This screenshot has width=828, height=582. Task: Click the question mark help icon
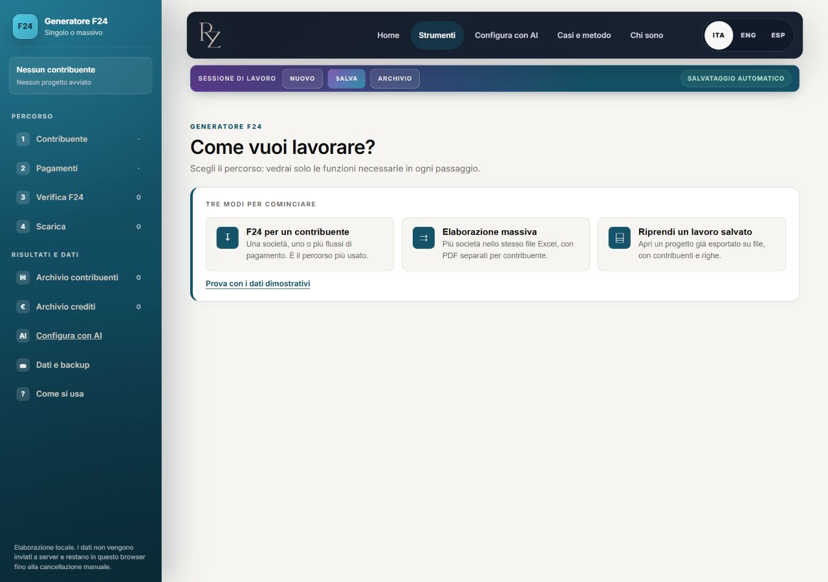pos(23,394)
